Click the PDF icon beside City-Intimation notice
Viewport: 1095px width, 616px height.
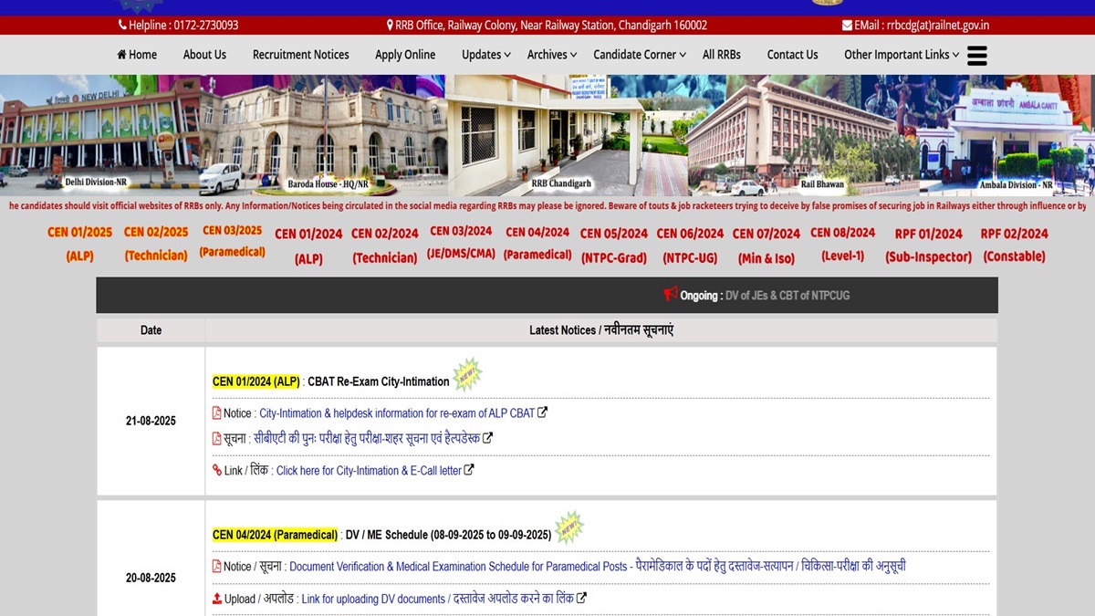pos(217,413)
